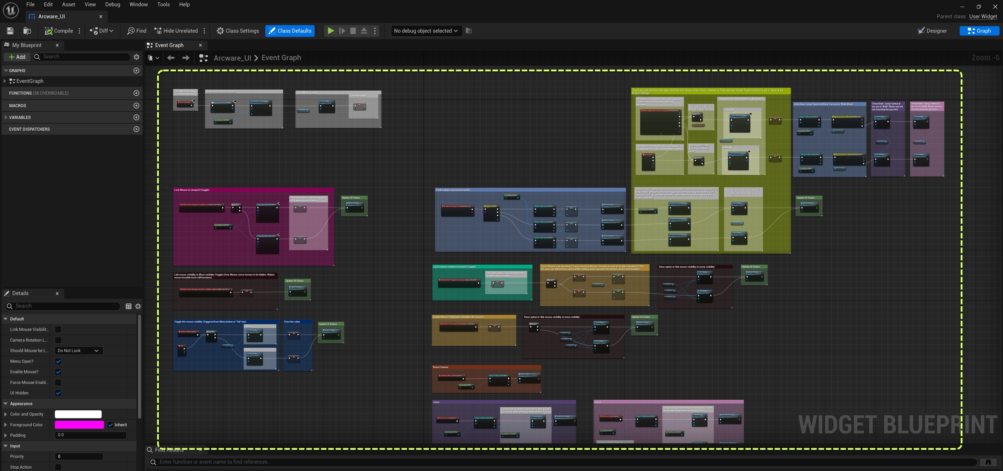Click the magenta Foreground Color swatch

point(79,425)
